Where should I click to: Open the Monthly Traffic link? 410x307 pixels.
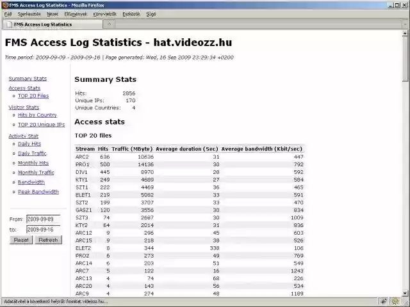36,172
